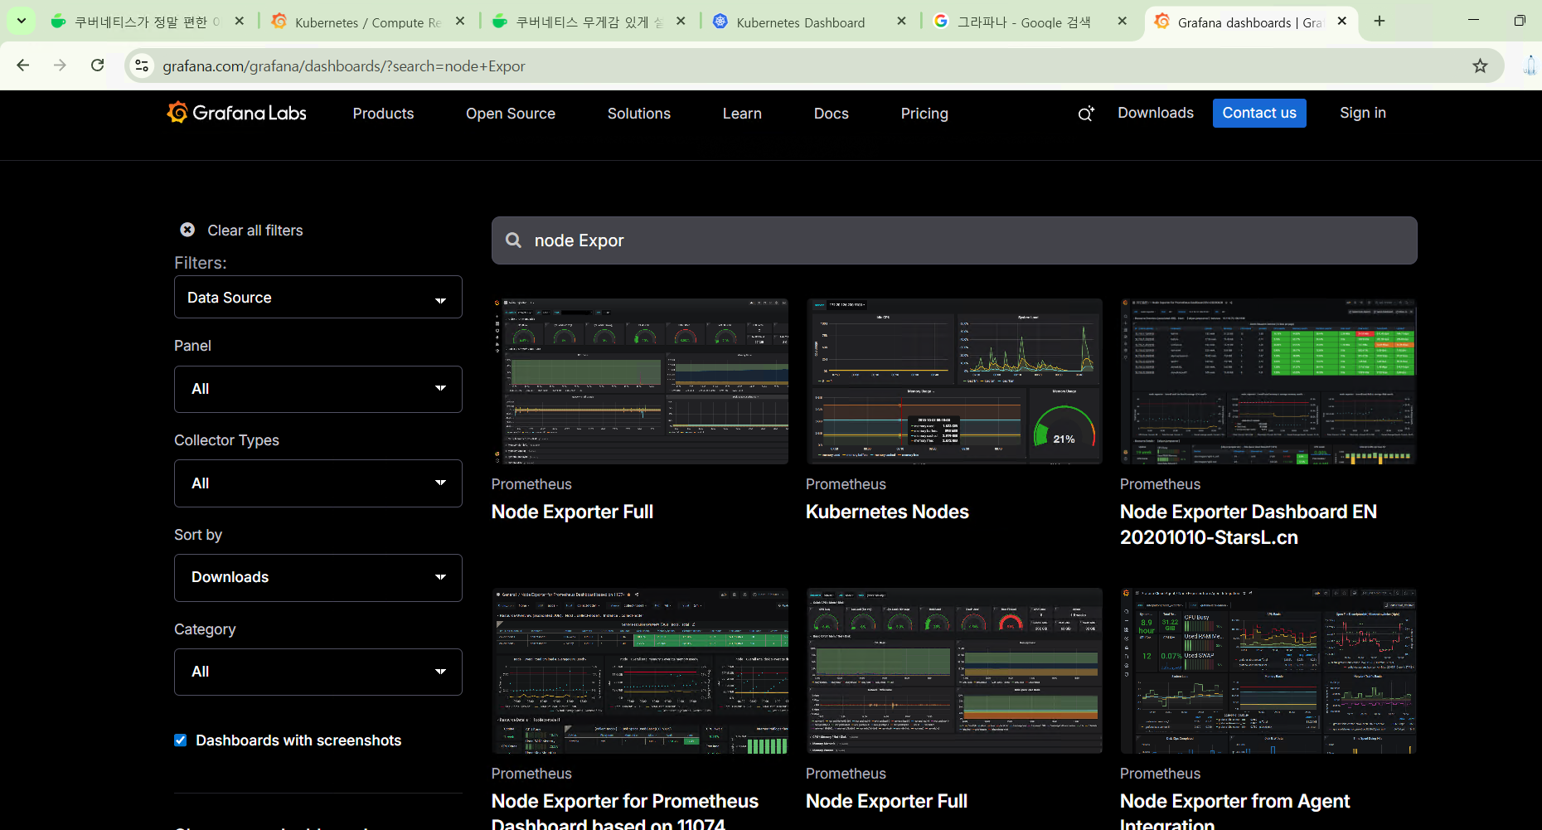Reload the page
The height and width of the screenshot is (830, 1542).
pos(97,66)
